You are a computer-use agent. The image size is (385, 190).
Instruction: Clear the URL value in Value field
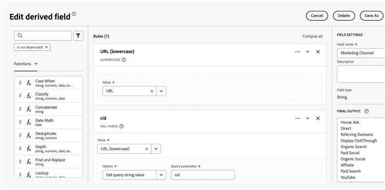click(x=152, y=91)
